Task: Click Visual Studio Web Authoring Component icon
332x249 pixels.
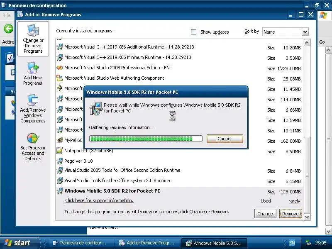Action: coord(60,78)
